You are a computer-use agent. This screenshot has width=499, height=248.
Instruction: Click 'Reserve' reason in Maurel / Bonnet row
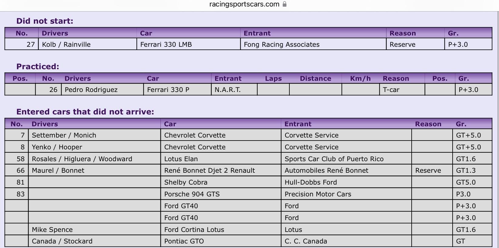(x=432, y=170)
